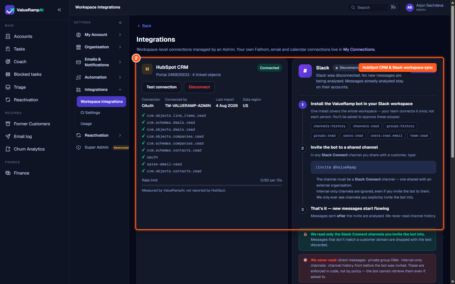Viewport: 455px width, 284px height.
Task: Click the ValueRampAI logo icon
Action: pyautogui.click(x=10, y=10)
